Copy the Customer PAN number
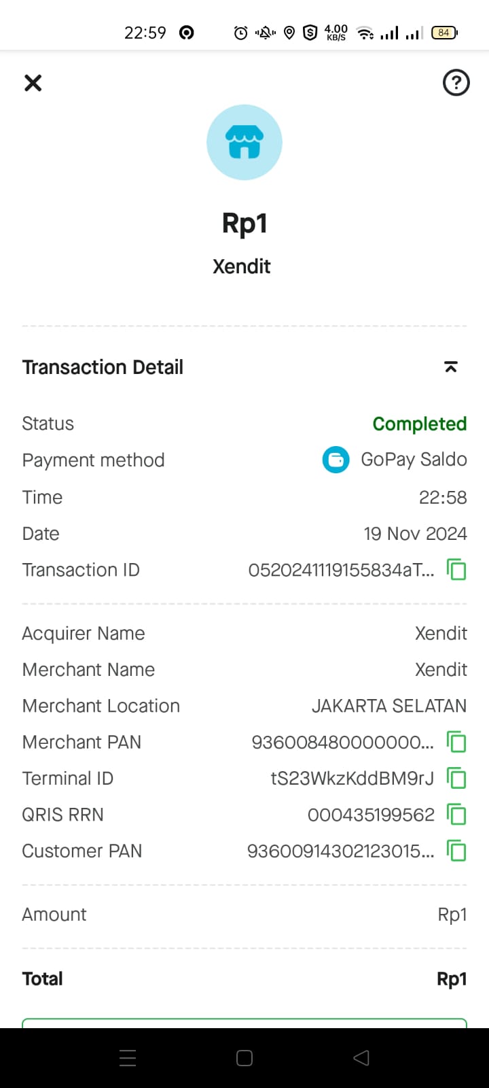This screenshot has width=489, height=1088. (x=456, y=851)
